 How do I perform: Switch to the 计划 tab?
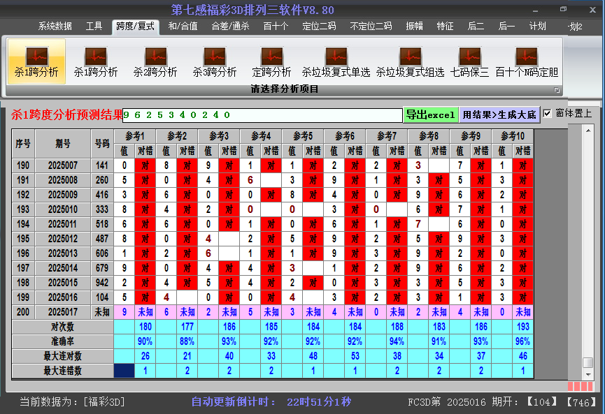point(537,27)
